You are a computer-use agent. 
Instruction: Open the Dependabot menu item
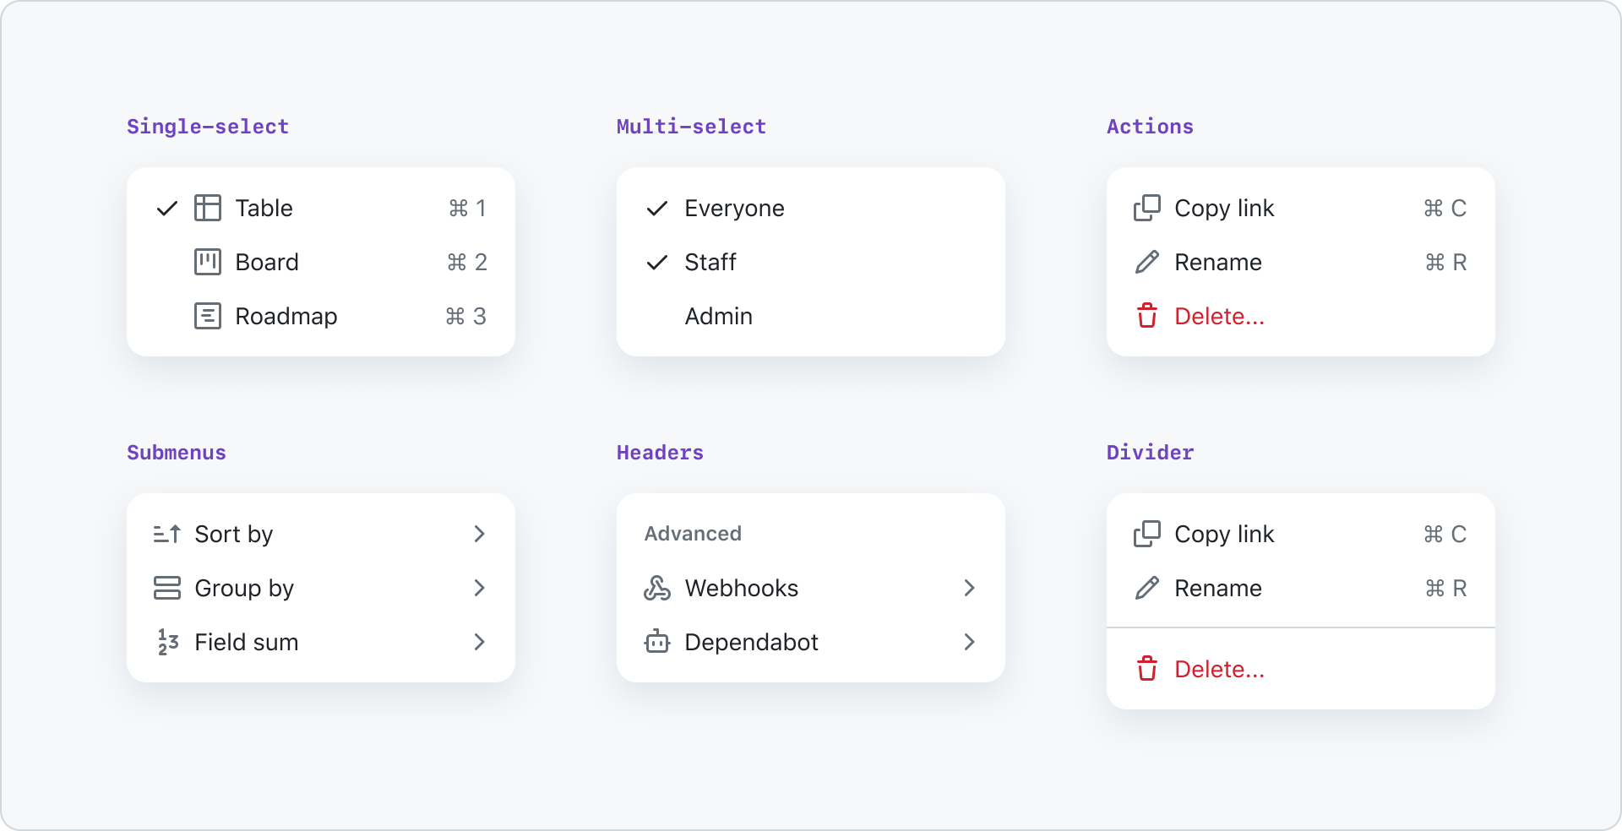pos(811,642)
